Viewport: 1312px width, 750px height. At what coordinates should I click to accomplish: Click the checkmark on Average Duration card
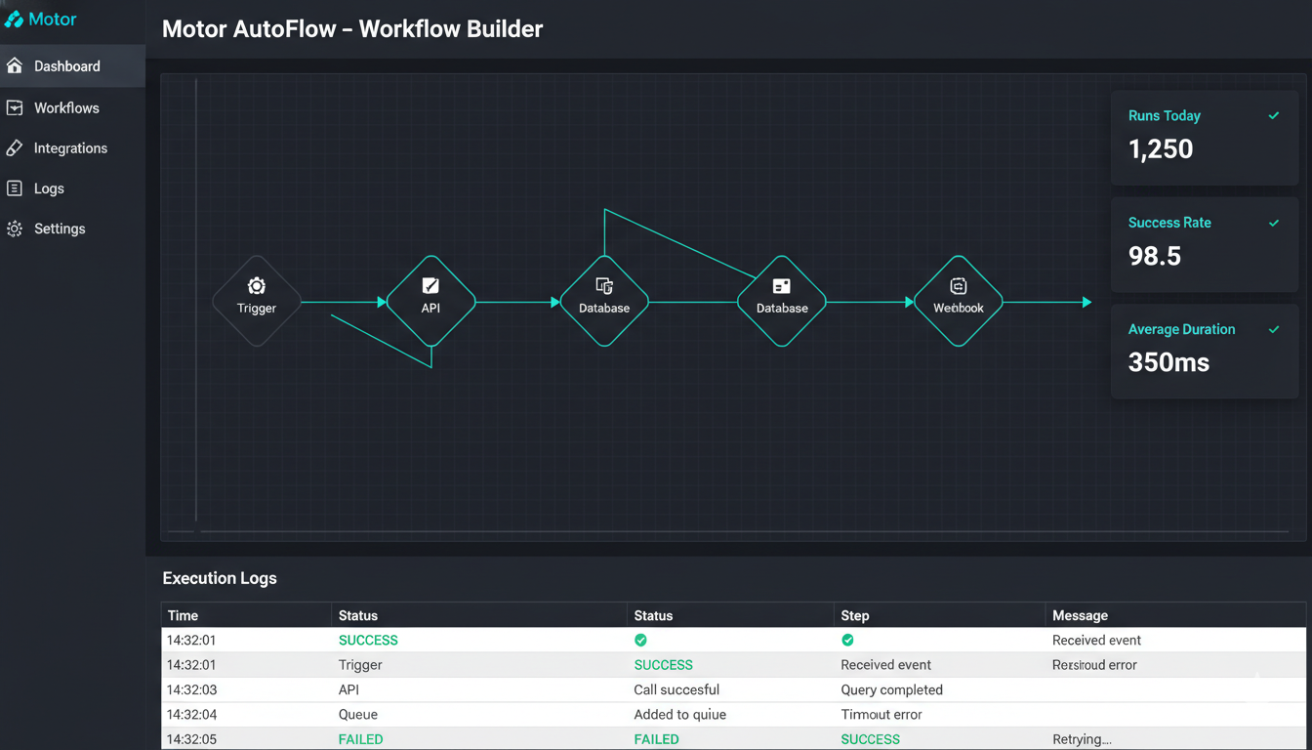pyautogui.click(x=1273, y=329)
